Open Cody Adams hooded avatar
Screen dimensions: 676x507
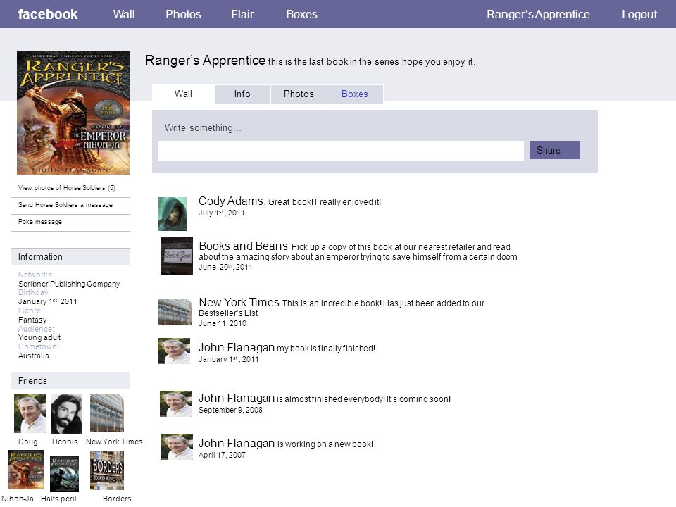pyautogui.click(x=173, y=214)
